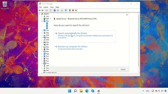This screenshot has width=168, height=94.
Task: Open the View menu
Action: click(x=52, y=7)
